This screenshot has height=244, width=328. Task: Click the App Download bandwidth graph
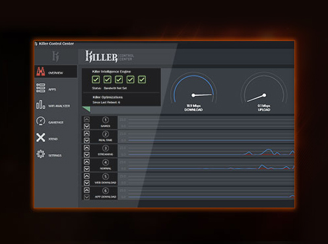(x=207, y=193)
